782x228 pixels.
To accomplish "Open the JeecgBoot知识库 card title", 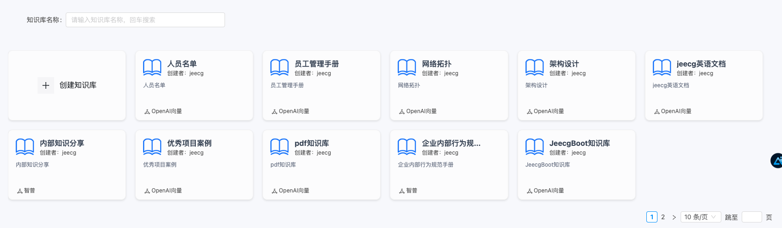I will (x=580, y=143).
